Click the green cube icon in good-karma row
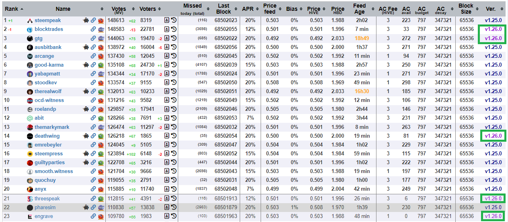Viewport: 508px width, 222px height. 101,65
